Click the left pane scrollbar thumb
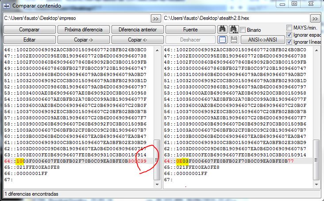The width and height of the screenshot is (324, 201). 157,160
